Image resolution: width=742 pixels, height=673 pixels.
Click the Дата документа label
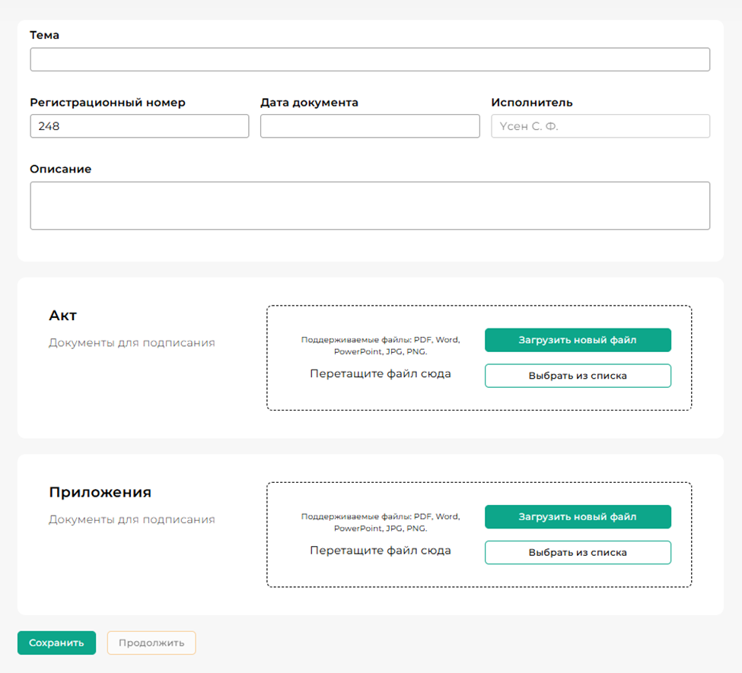point(309,103)
